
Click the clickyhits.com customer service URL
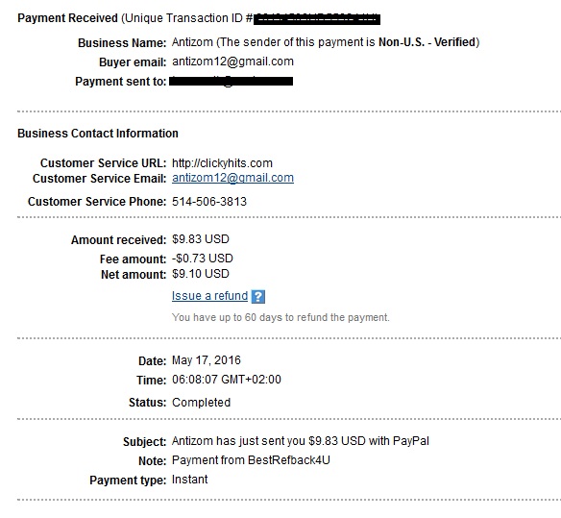point(222,163)
